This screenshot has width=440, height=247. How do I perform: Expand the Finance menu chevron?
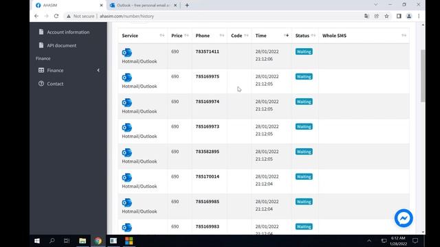(x=98, y=70)
